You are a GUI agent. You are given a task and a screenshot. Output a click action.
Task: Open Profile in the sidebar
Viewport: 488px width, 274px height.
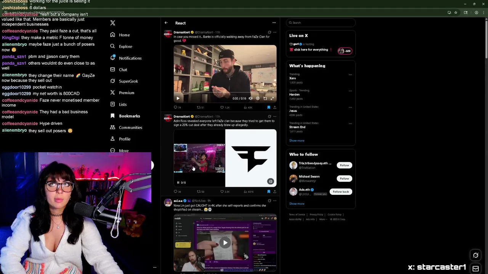click(125, 139)
